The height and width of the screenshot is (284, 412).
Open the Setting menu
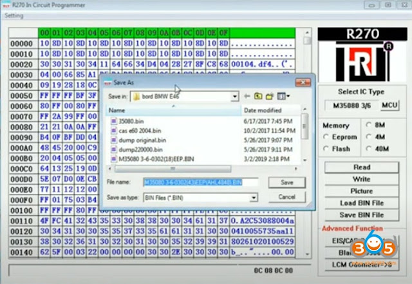(14, 15)
